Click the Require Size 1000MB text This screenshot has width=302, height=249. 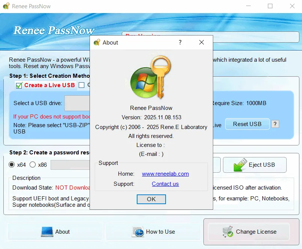click(239, 103)
